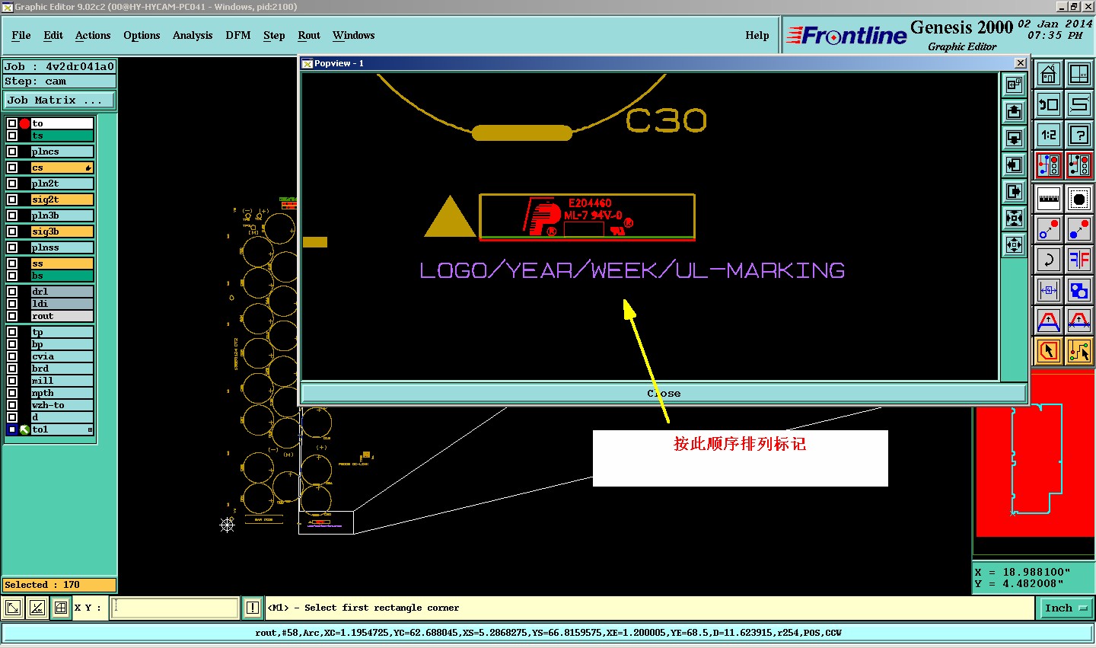Select the feature selection pointer tool
The image size is (1096, 648).
(1049, 351)
